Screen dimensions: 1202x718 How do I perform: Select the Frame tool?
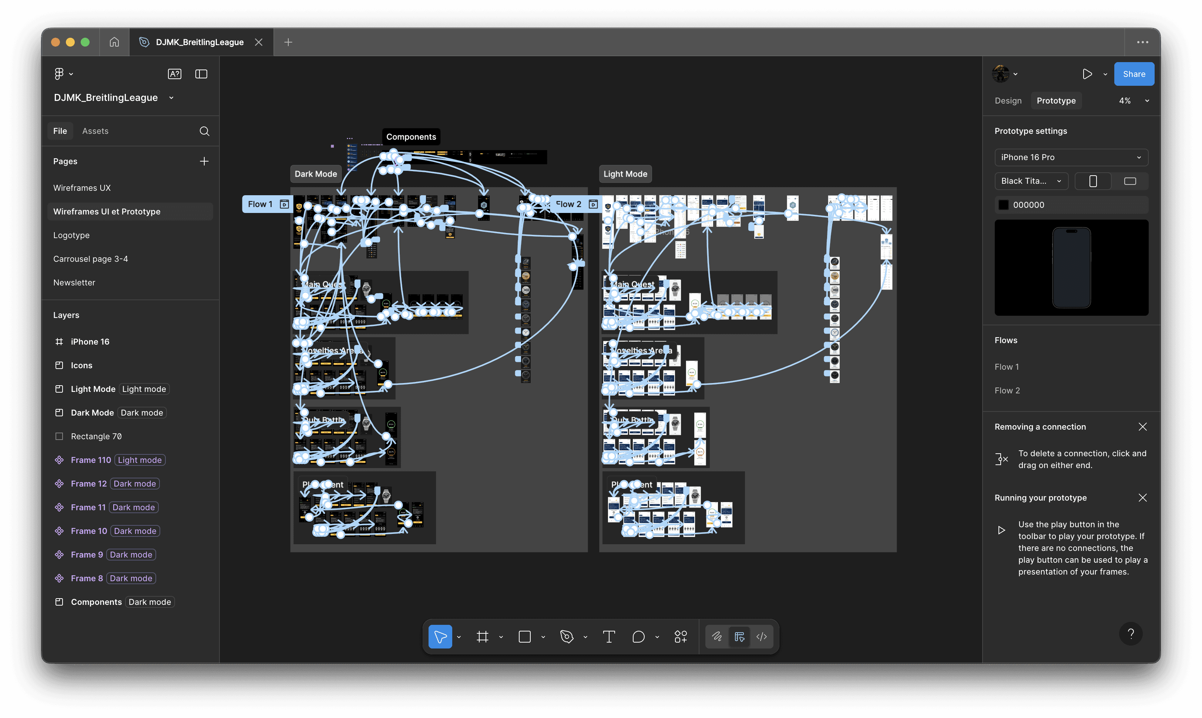pyautogui.click(x=482, y=637)
